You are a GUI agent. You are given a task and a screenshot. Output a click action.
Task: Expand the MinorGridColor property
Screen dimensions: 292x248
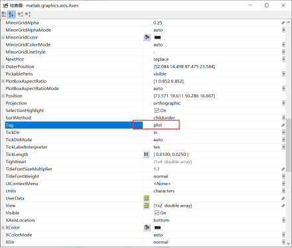pyautogui.click(x=3, y=37)
